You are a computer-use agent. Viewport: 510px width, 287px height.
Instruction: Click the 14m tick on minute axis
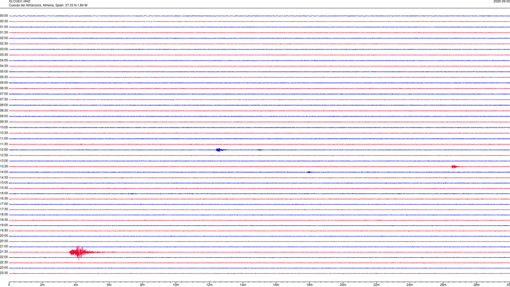(243, 285)
